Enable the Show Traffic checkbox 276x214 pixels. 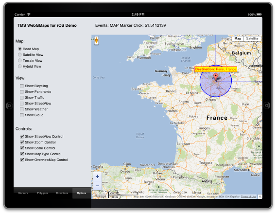pos(22,98)
